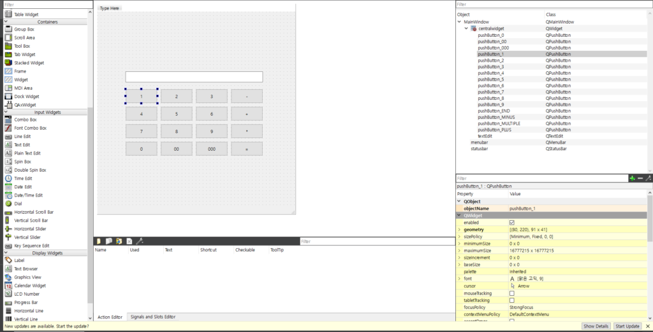This screenshot has width=653, height=332.
Task: Select the Tab Widget icon in widget box
Action: [x=9, y=54]
